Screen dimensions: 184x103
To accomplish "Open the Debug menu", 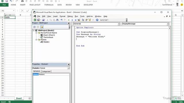I will [x=70, y=16].
